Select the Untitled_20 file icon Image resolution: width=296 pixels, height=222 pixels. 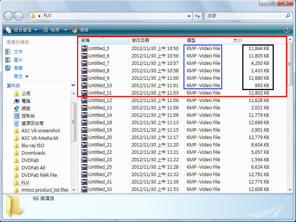(84, 137)
